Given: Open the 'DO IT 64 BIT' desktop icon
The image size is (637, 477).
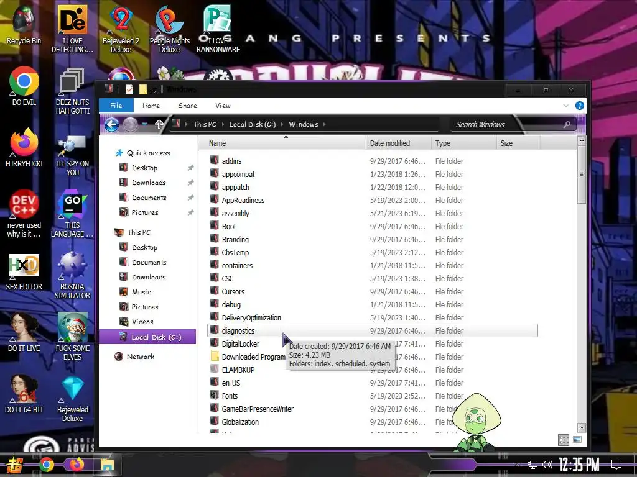Looking at the screenshot, I should pos(24,393).
